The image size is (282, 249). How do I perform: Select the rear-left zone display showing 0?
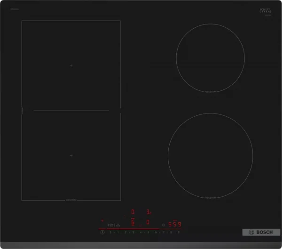(x=133, y=212)
